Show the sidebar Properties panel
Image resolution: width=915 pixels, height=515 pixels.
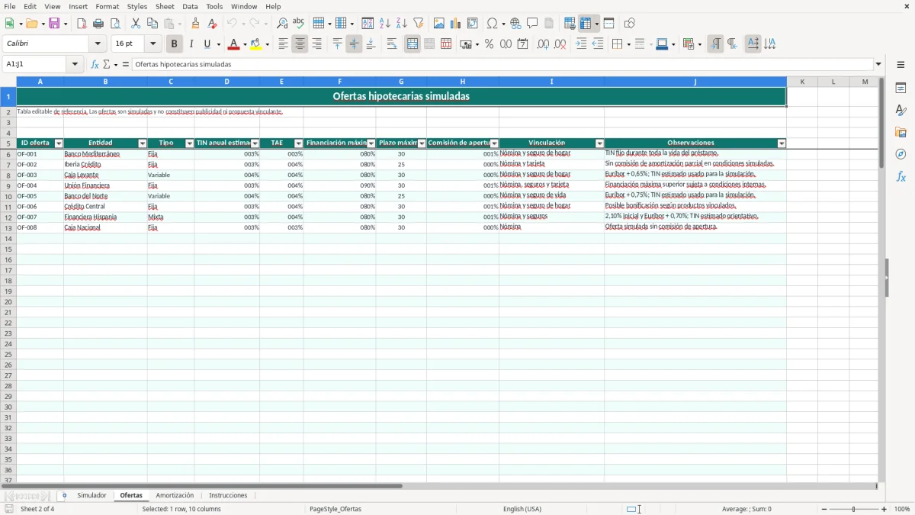click(x=901, y=88)
